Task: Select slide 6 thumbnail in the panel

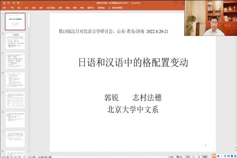Action: tap(15, 120)
